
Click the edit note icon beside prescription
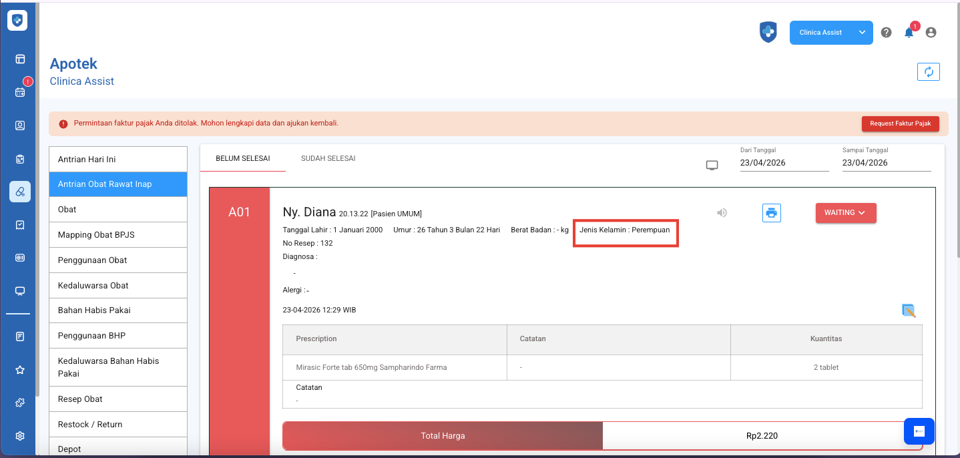(908, 310)
